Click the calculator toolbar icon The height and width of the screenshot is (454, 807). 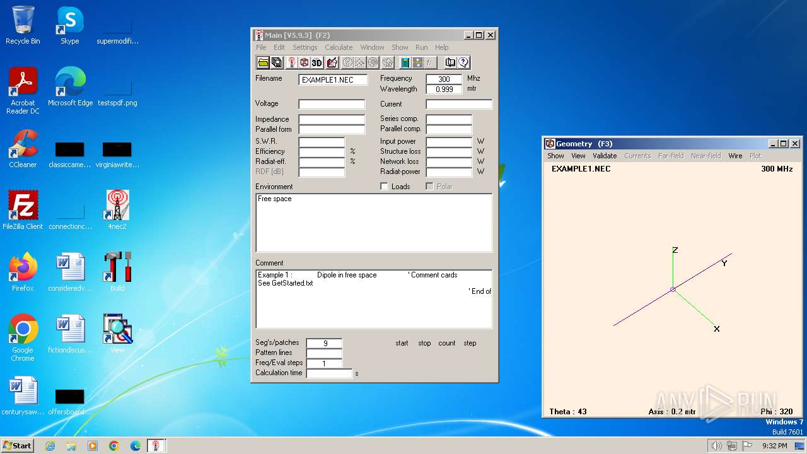pyautogui.click(x=405, y=62)
